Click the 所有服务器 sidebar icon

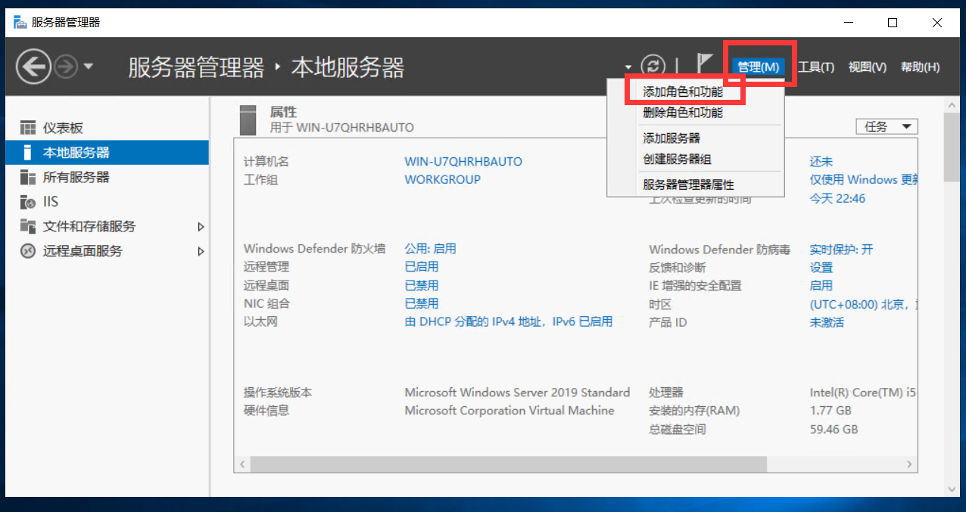click(x=28, y=177)
